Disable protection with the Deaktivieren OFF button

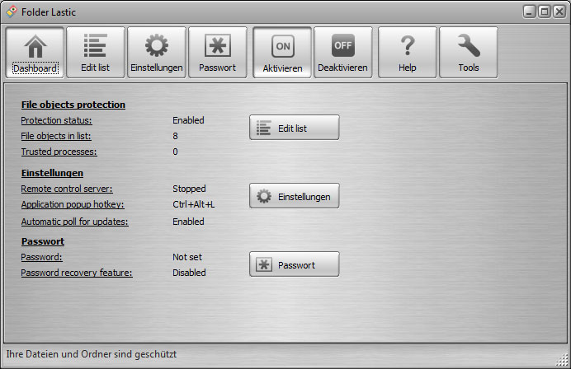342,46
